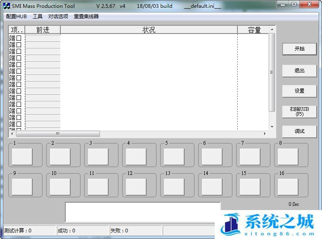Select port box 5

[x=174, y=157]
